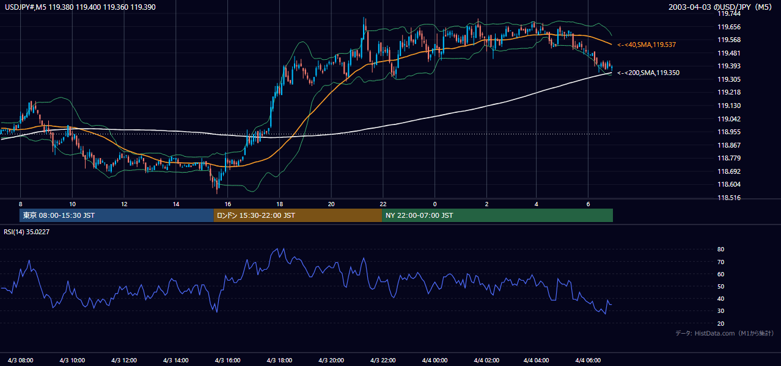The width and height of the screenshot is (781, 366).
Task: Click hour label 18 under the price chart
Action: 279,204
